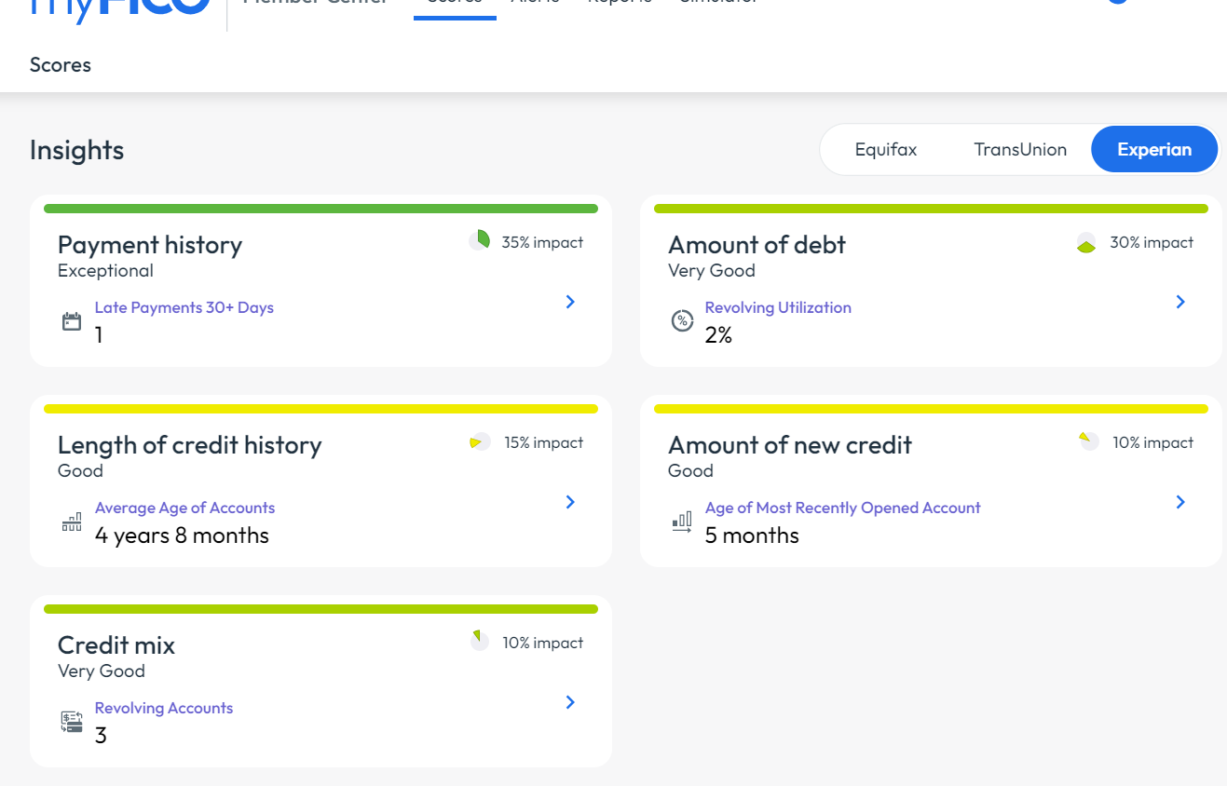Click the Credit mix green rating bar

click(320, 609)
